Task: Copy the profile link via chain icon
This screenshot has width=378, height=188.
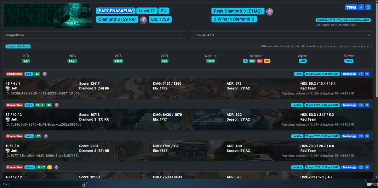Action: 361,8
